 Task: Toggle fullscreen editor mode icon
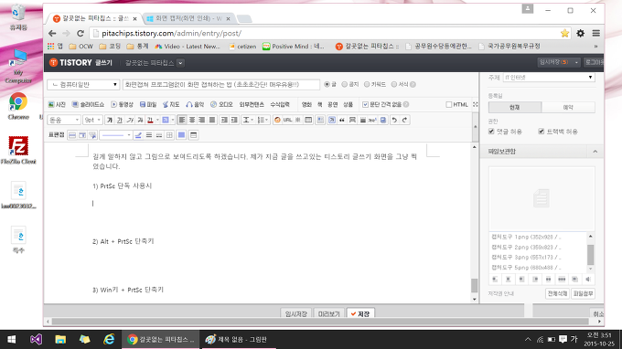[476, 104]
